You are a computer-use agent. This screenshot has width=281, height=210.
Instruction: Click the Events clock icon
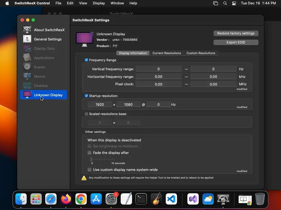coord(27,67)
